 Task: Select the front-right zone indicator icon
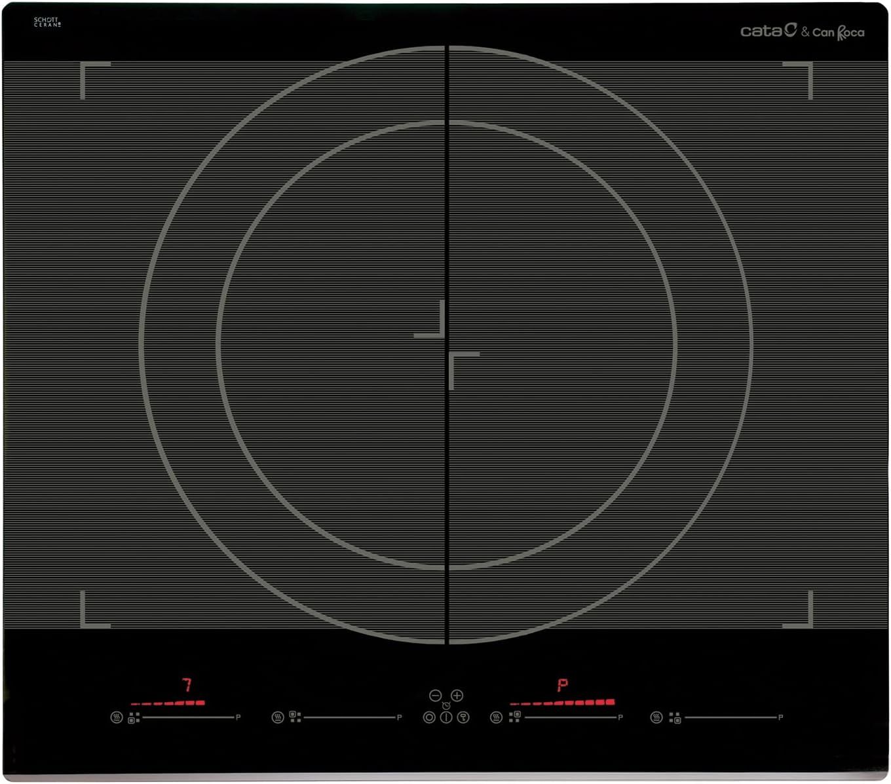675,718
